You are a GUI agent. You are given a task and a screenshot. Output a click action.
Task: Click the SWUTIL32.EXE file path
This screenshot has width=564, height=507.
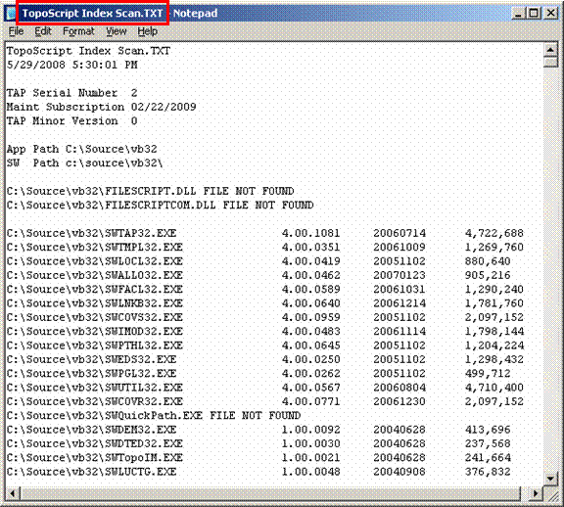(x=95, y=388)
